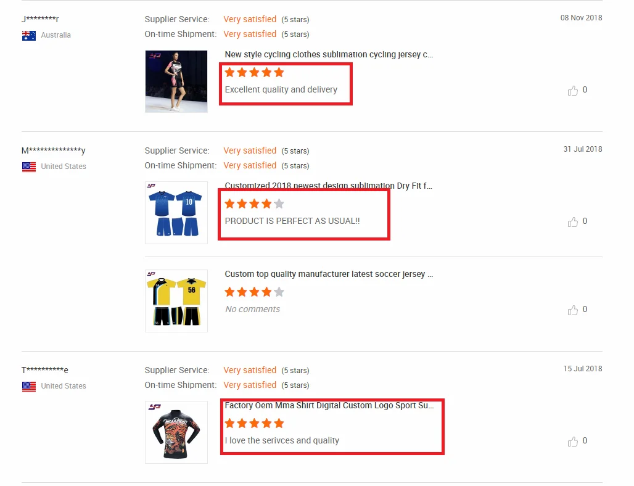The width and height of the screenshot is (634, 486).
Task: Open "Customized 2018 newest design sublimation" product link
Action: tap(329, 186)
